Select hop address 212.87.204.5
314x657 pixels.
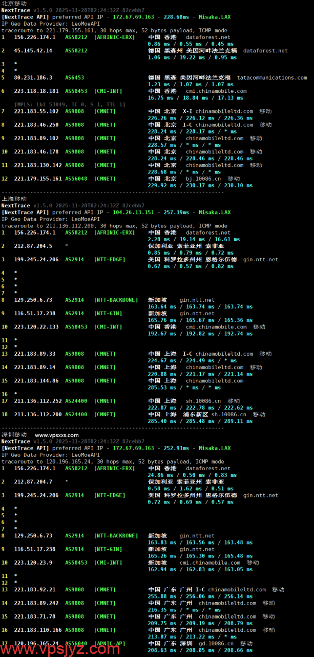(x=33, y=246)
